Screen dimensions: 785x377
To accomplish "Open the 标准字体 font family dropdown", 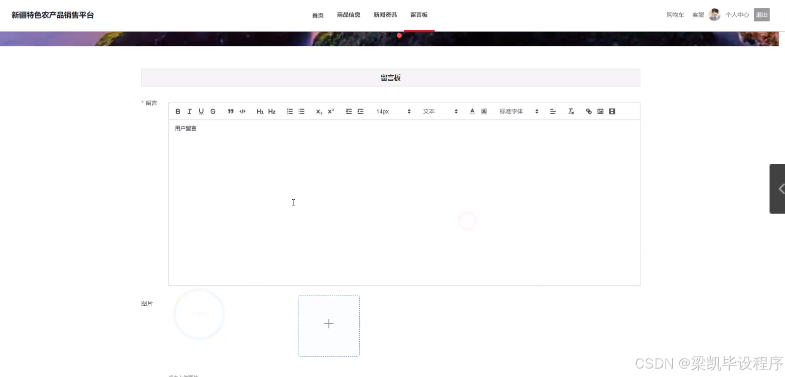I will (x=519, y=112).
